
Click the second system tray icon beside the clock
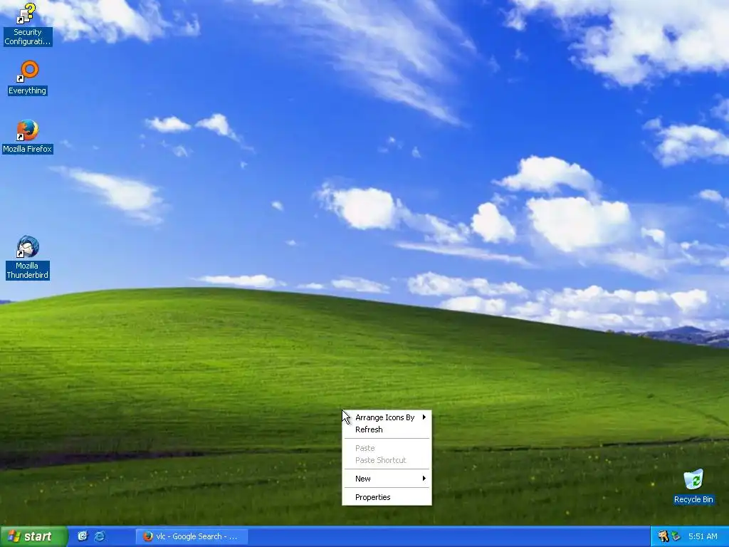click(x=675, y=536)
